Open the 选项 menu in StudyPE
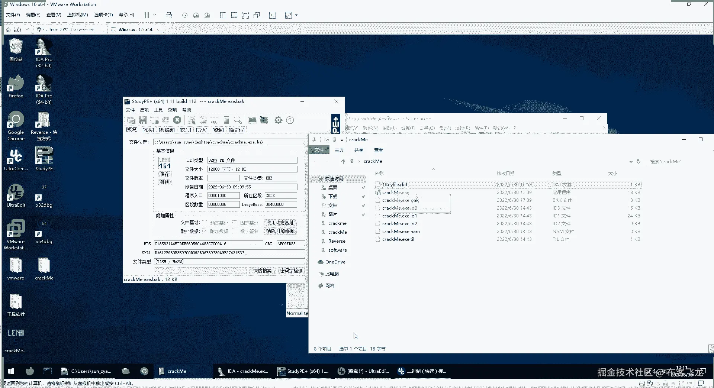This screenshot has width=714, height=388. [x=144, y=110]
